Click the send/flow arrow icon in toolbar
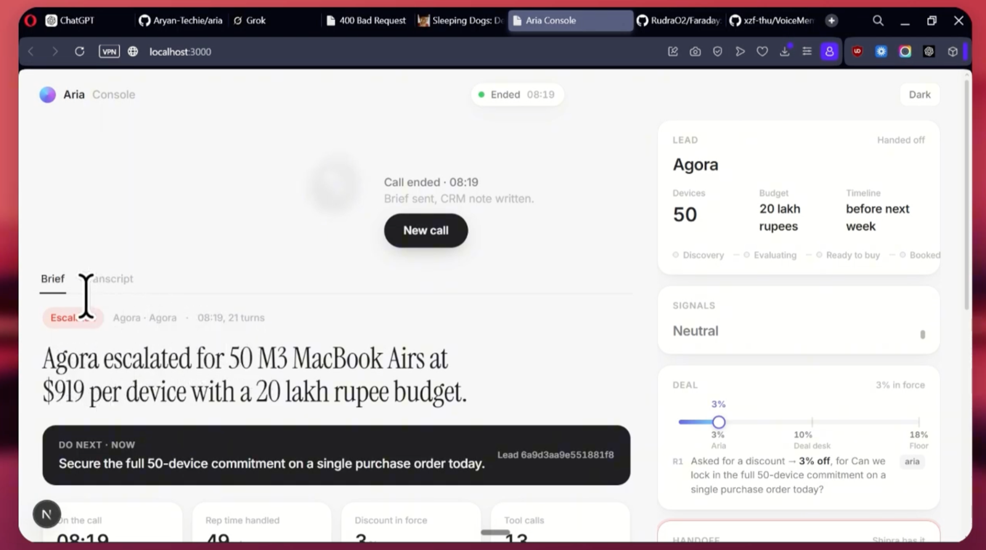The height and width of the screenshot is (550, 986). click(x=740, y=52)
